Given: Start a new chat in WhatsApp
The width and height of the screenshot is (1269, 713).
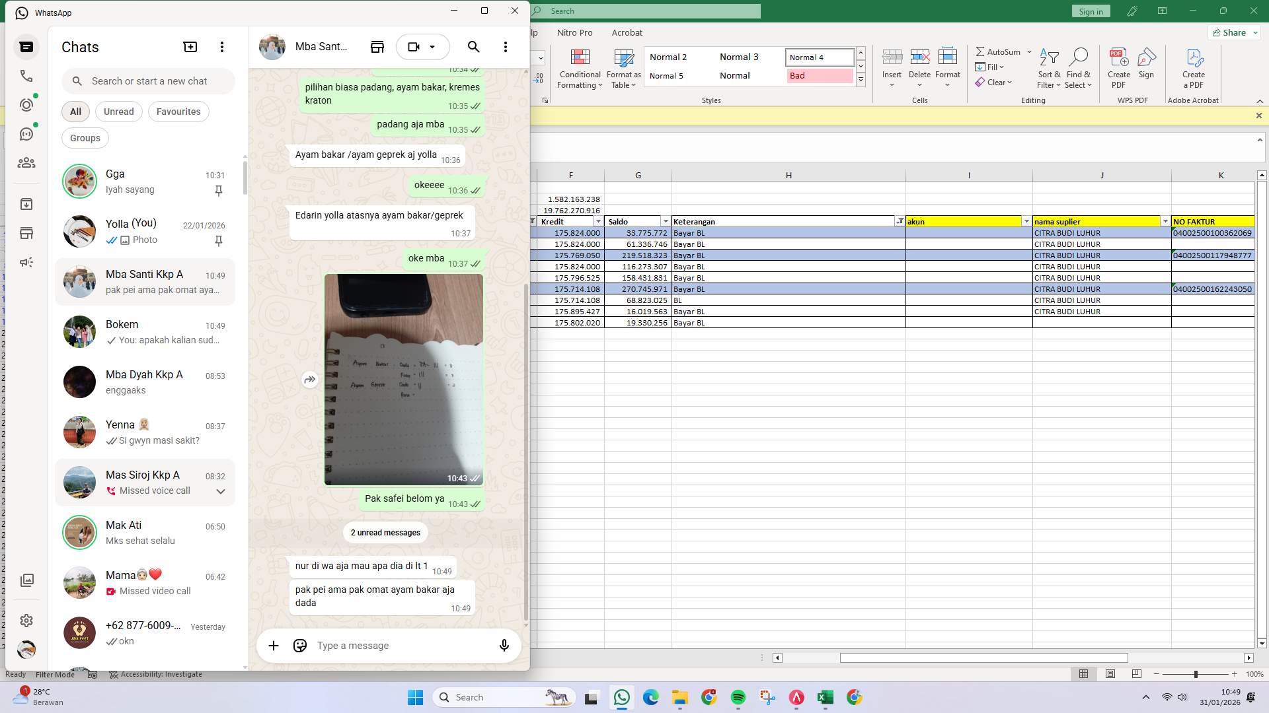Looking at the screenshot, I should [x=190, y=46].
